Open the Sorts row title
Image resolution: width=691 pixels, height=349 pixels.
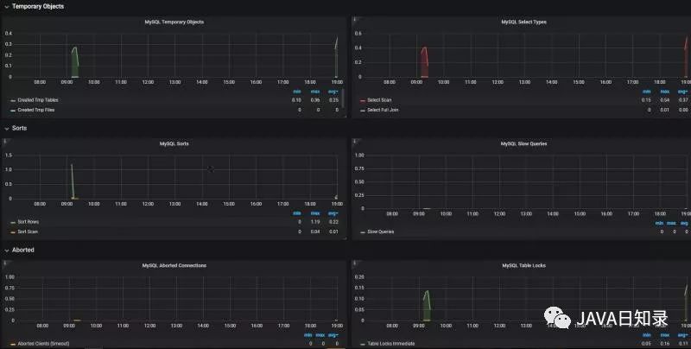19,128
